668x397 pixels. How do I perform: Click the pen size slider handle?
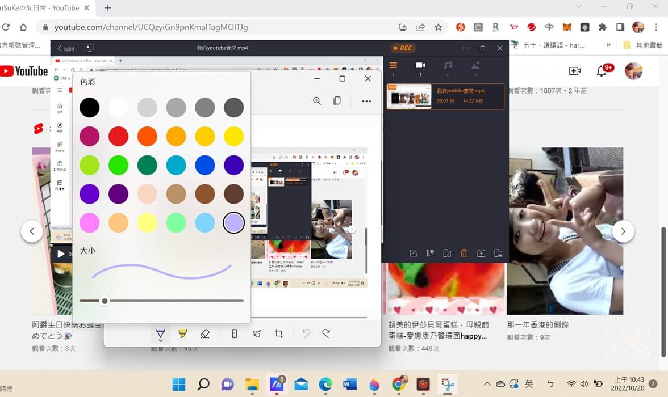coord(105,301)
